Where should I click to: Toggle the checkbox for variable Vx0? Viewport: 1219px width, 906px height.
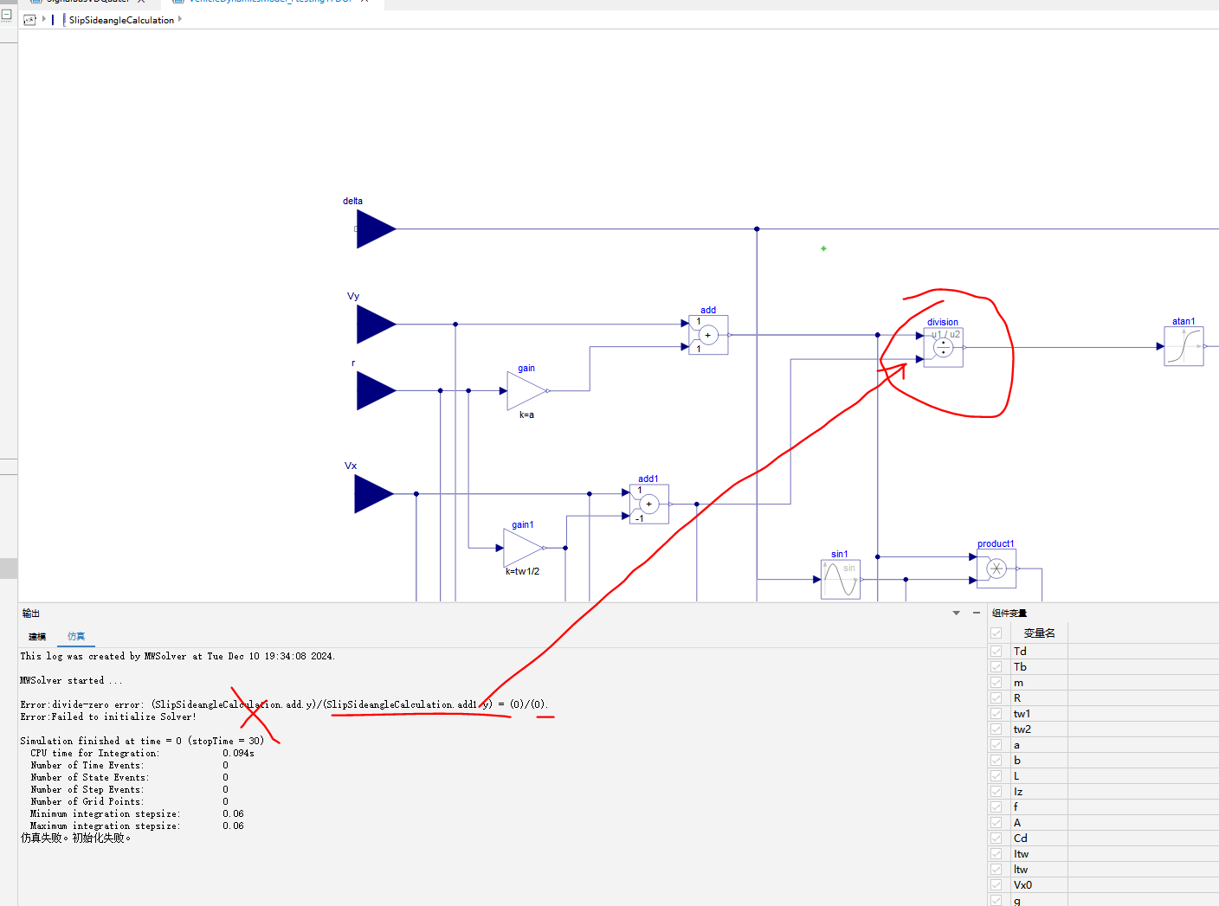pos(996,885)
